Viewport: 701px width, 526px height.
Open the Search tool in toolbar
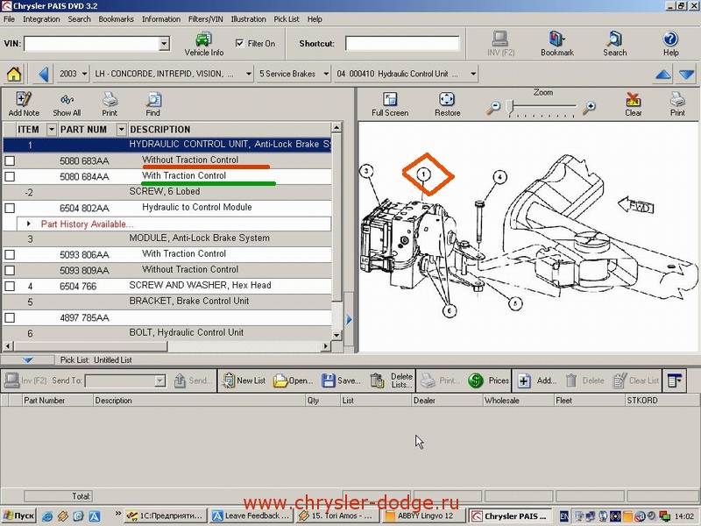[615, 44]
